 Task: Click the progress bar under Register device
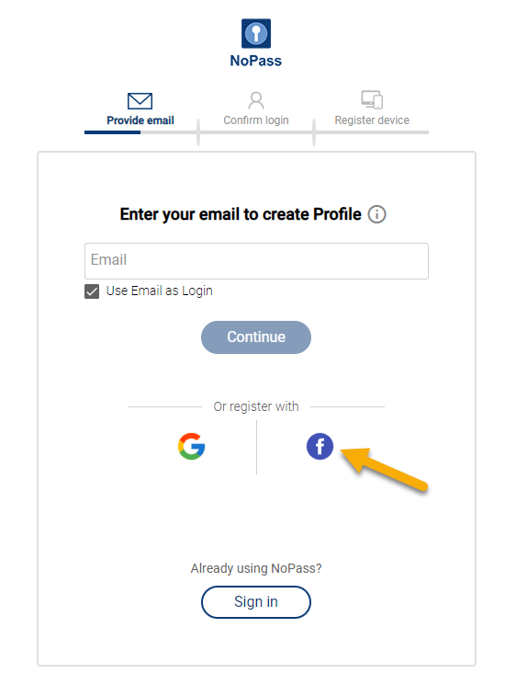point(372,132)
